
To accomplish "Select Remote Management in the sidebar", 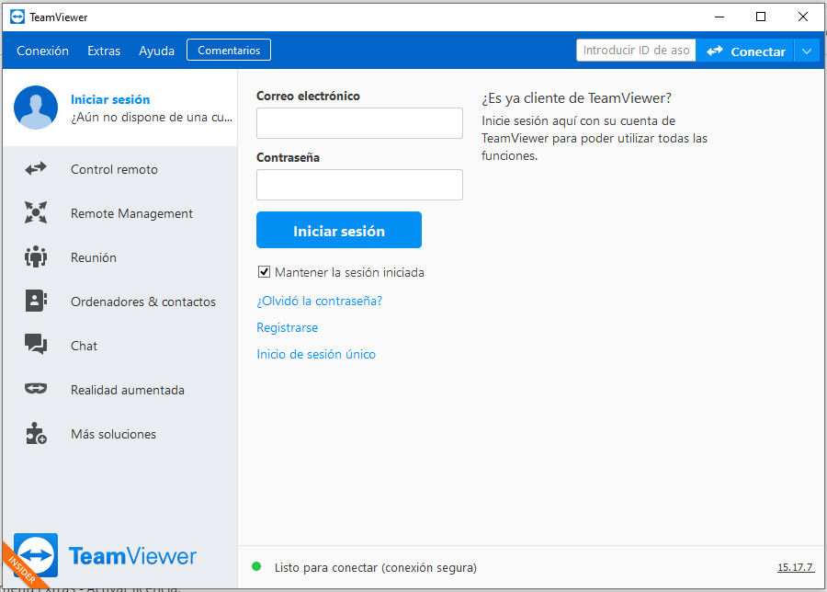I will 120,213.
